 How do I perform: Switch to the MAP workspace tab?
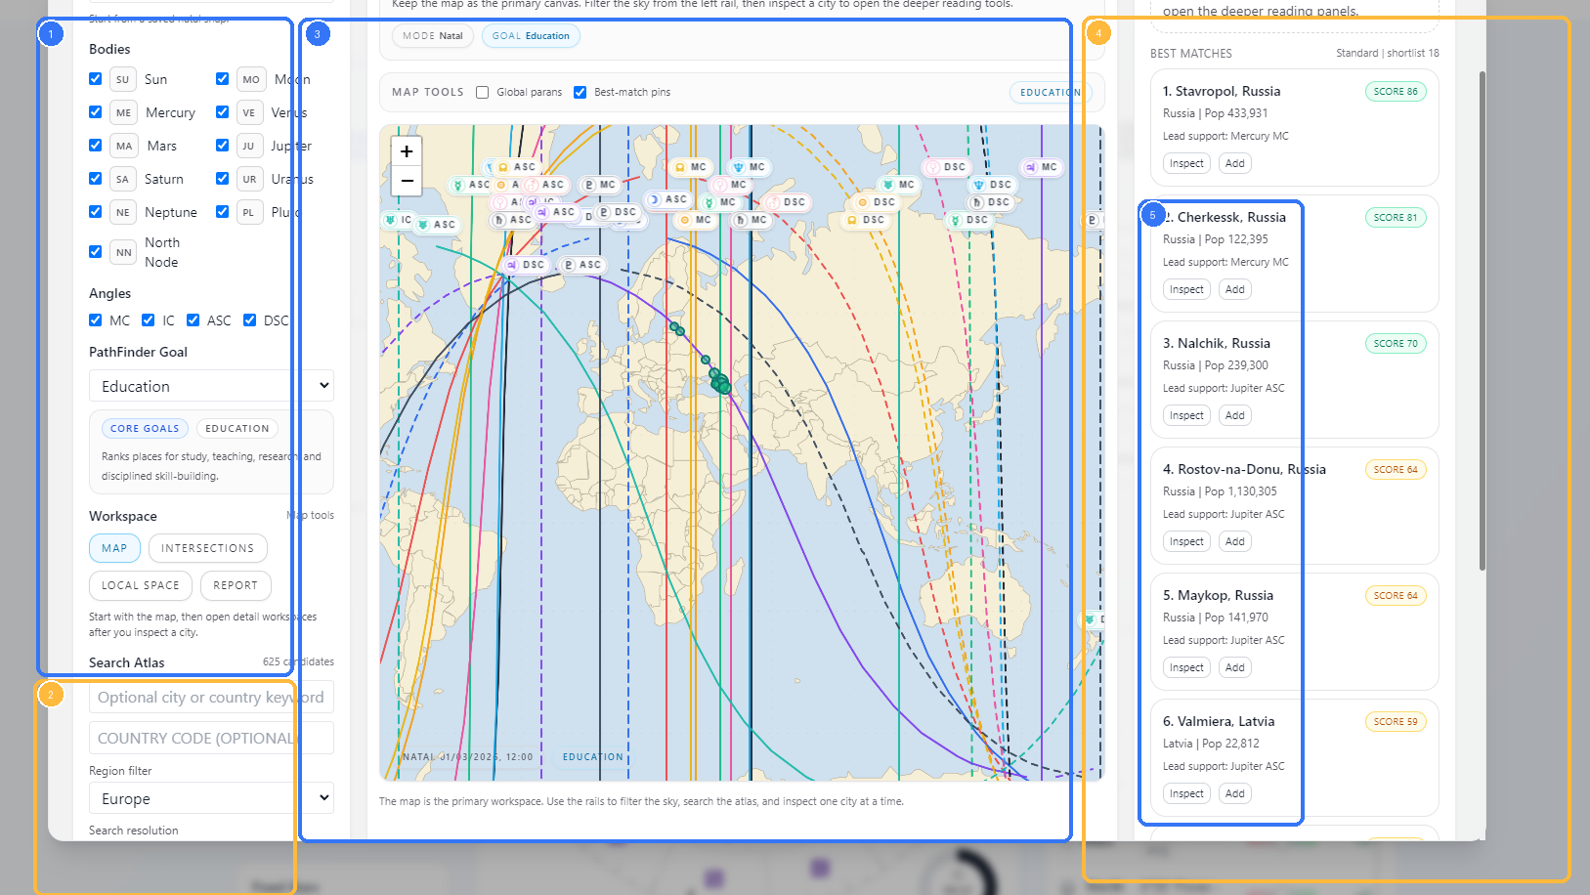coord(114,548)
